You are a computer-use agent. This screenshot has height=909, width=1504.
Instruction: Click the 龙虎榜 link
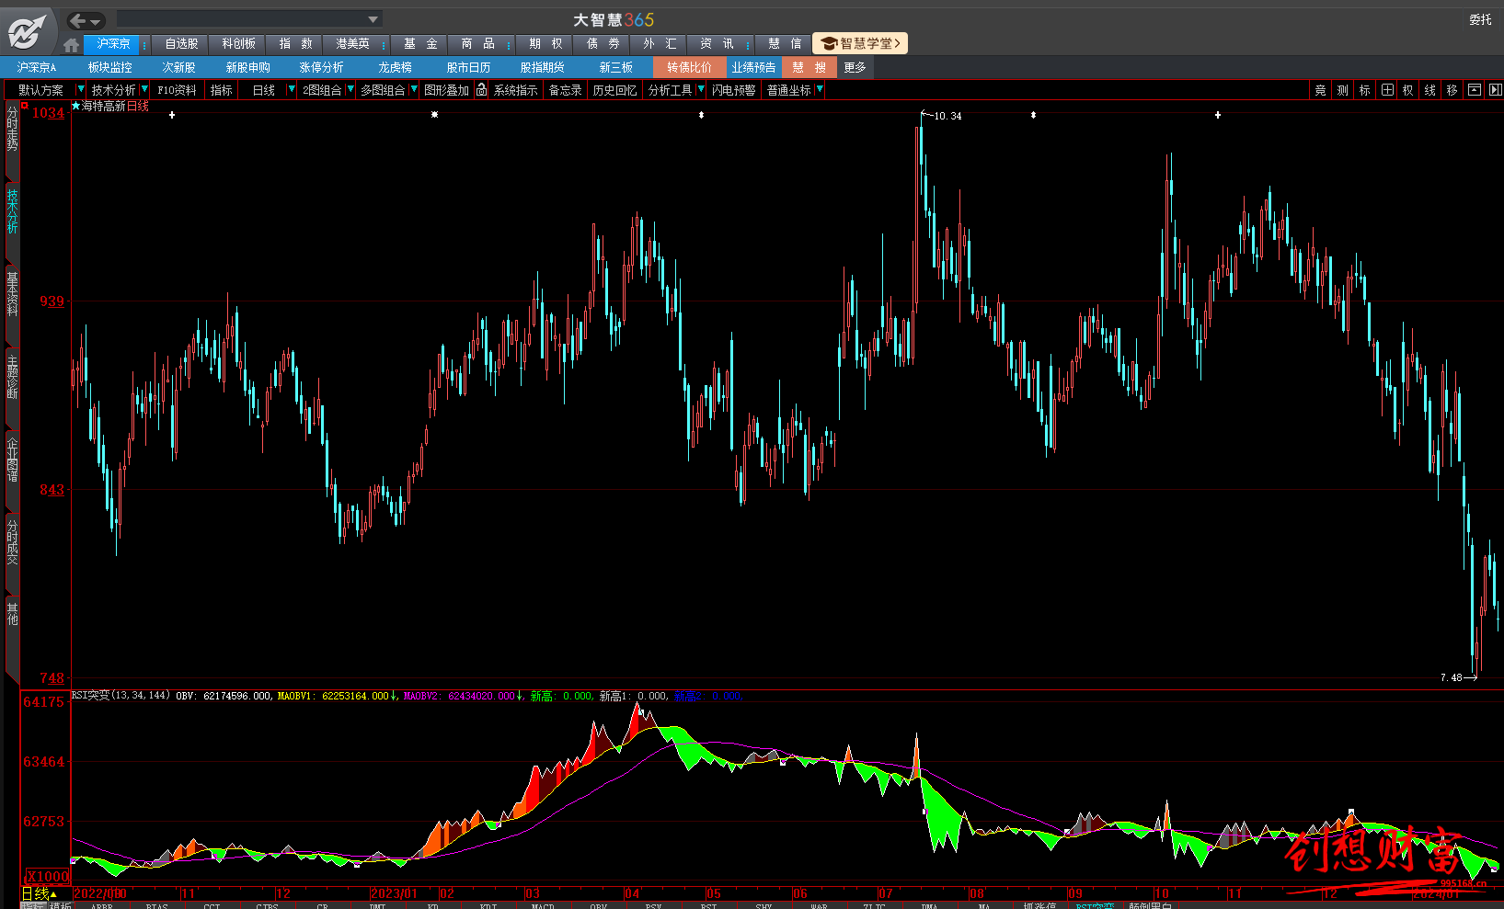395,67
